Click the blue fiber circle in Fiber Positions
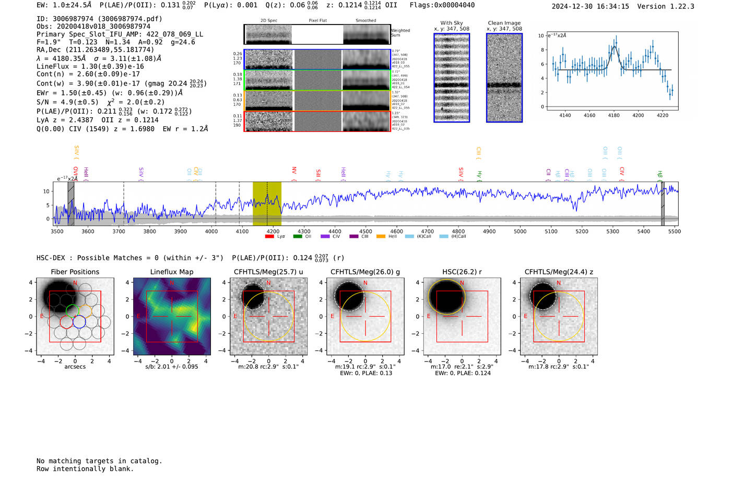Screen dimensions: 731x497 (x=79, y=322)
